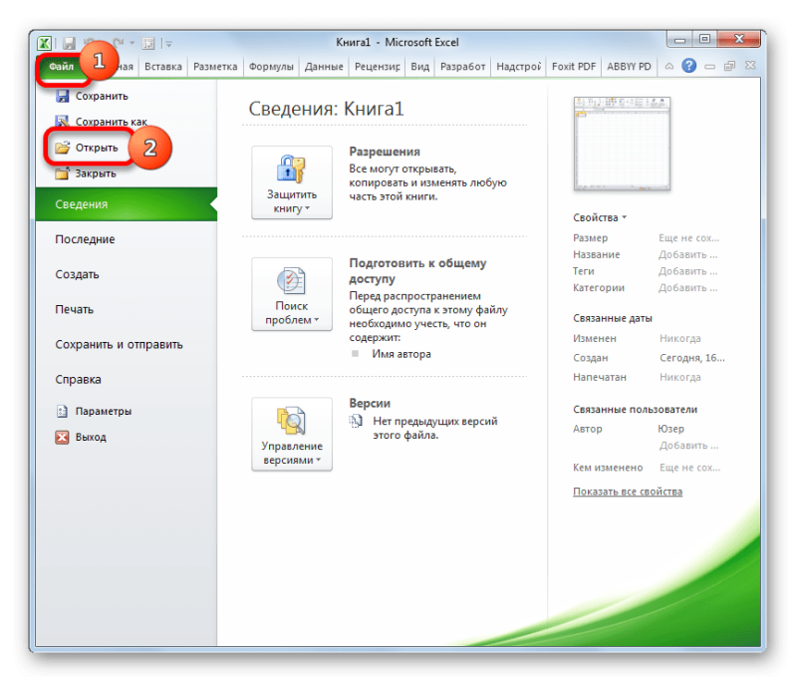
Task: Minimize the inner workbook window
Action: (709, 66)
